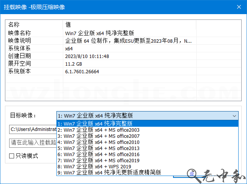The image size is (247, 184).
Task: Click the 企业版 64 位制作 description value
Action: 128,41
